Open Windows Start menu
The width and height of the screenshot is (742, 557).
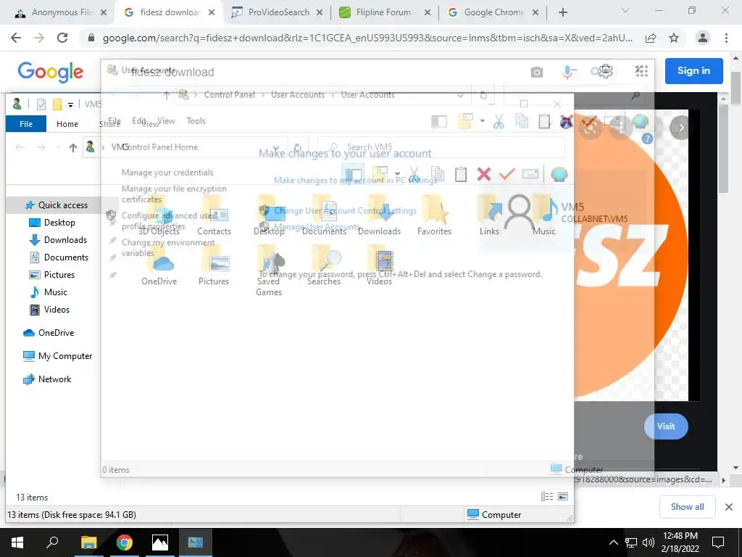click(17, 542)
